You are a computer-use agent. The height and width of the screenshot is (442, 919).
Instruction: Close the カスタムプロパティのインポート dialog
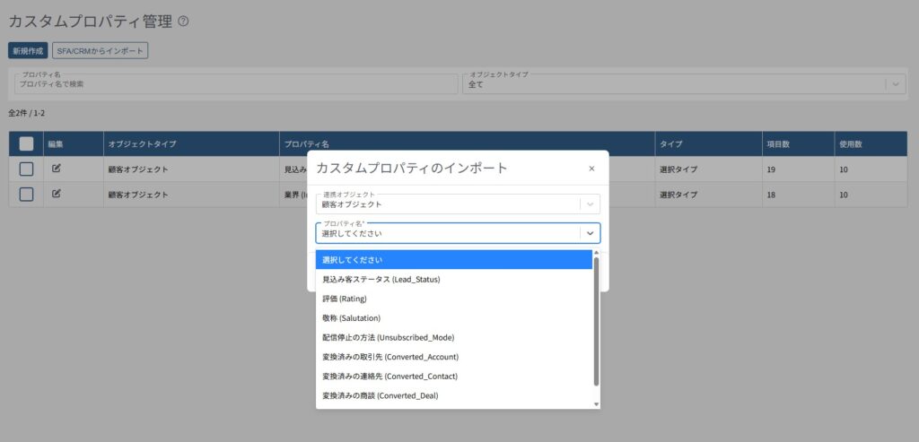click(x=591, y=168)
